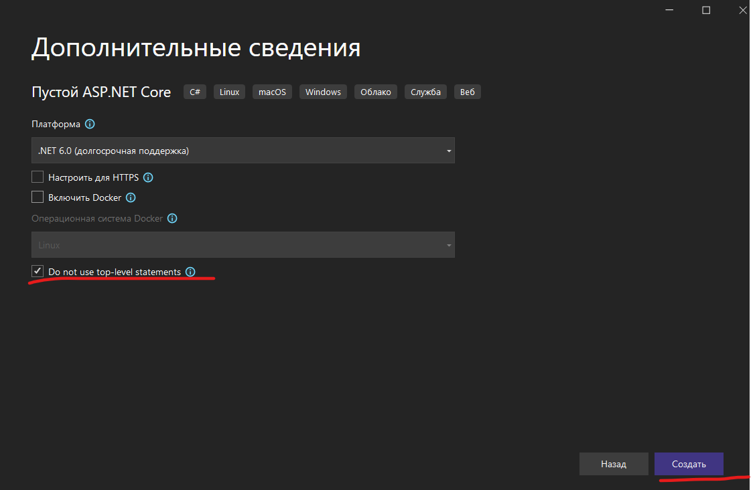Click info icon for Операционная система Docker

point(172,218)
